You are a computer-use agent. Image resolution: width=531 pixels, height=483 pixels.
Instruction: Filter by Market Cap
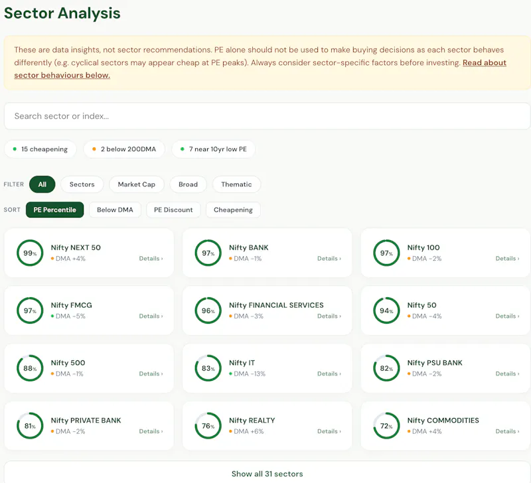[137, 184]
